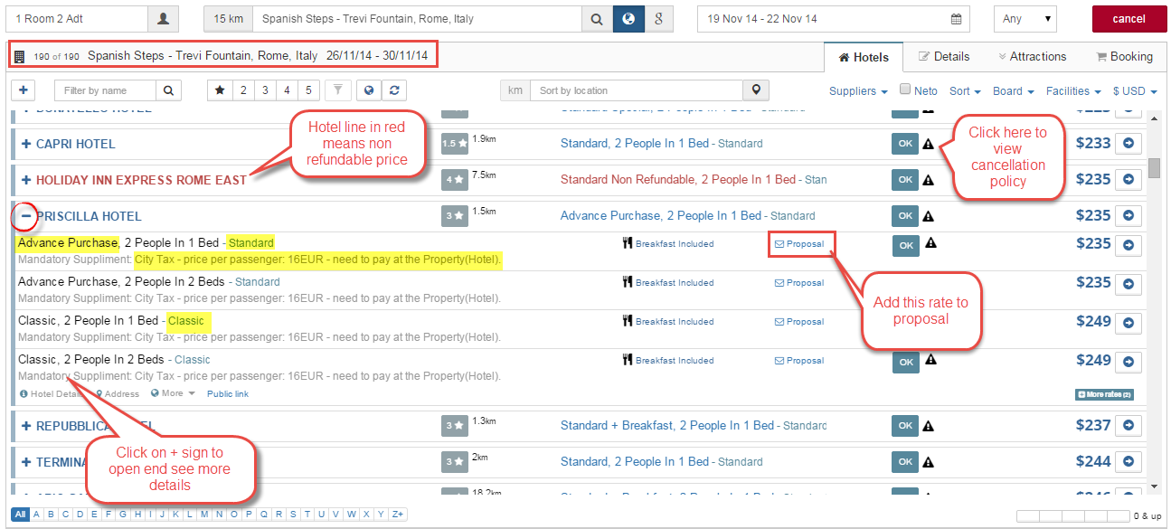Click the OK button in CAPRI HOTEL row
1171x529 pixels.
click(x=904, y=144)
